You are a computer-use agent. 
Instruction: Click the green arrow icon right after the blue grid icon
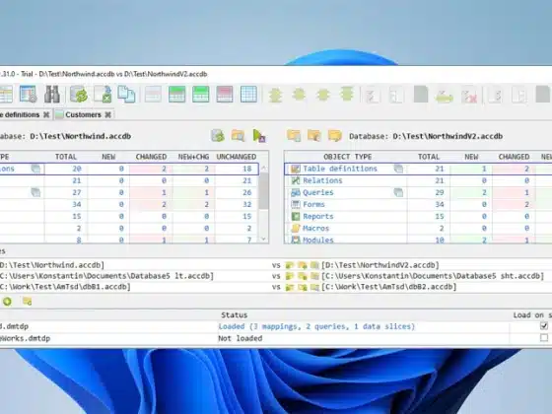coord(275,95)
